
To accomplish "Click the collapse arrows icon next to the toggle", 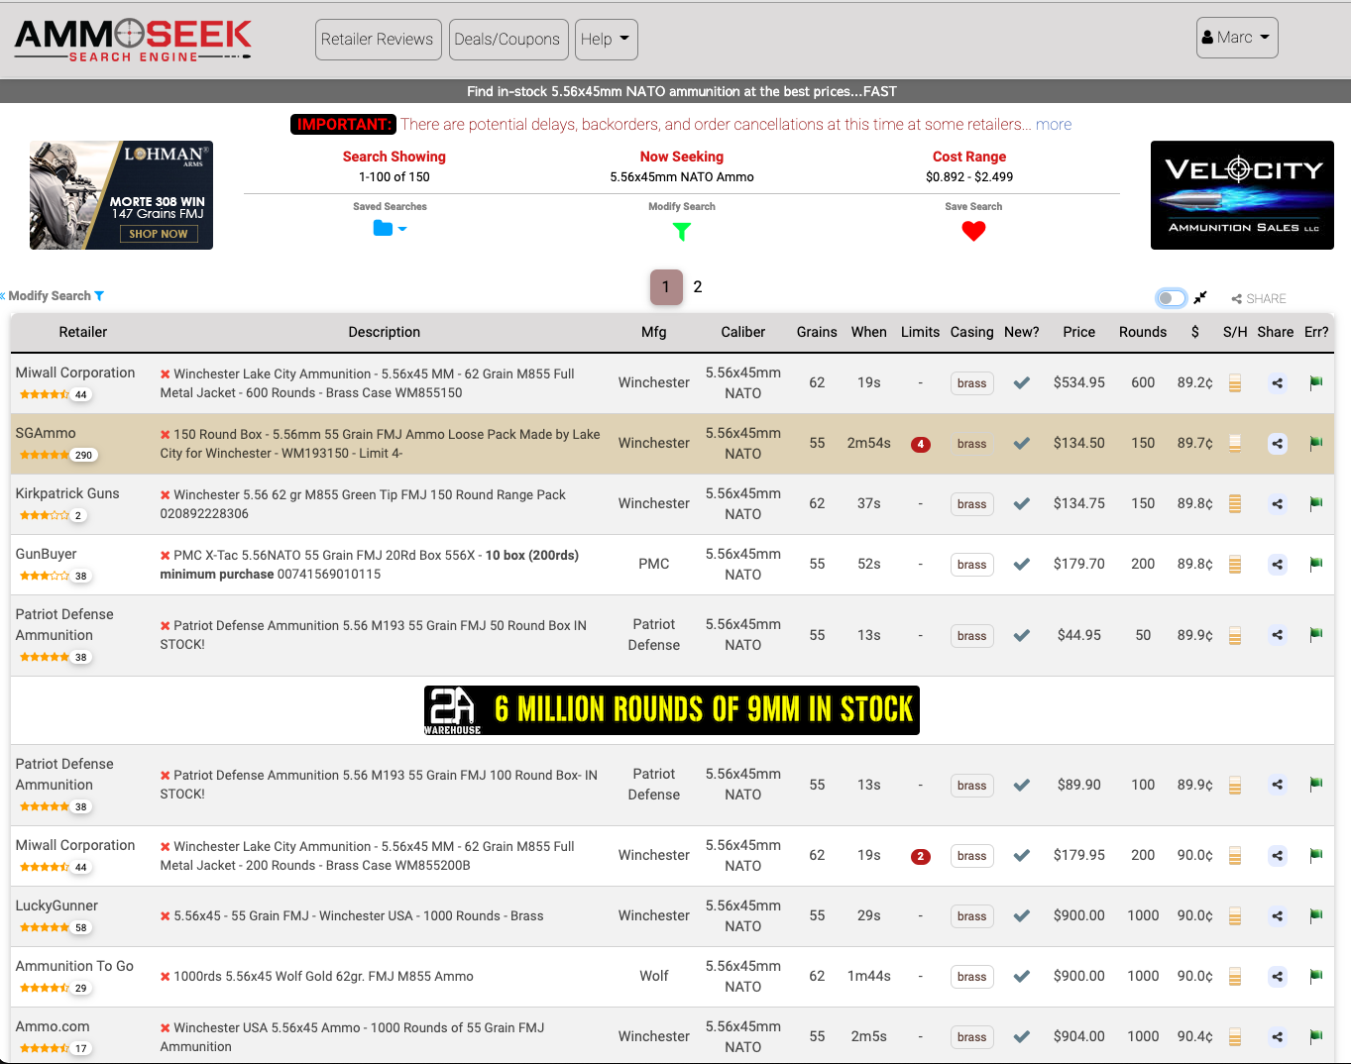I will coord(1200,296).
